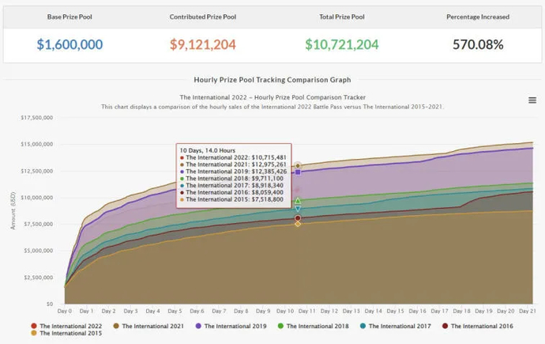Click the purple square marker for International 2019
Viewport: 545px width, 344px height.
[298, 172]
